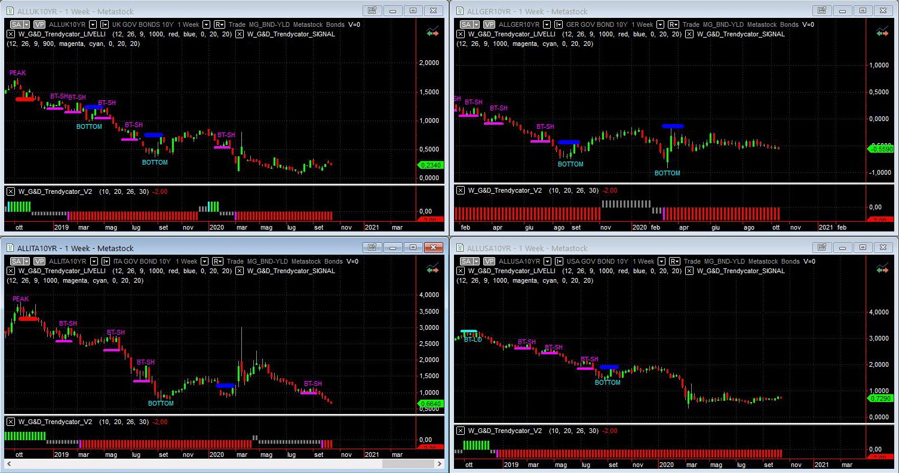This screenshot has width=899, height=473.
Task: Remove Trendycator_V2 indicator in ALLUSA10YR chart
Action: pyautogui.click(x=460, y=431)
